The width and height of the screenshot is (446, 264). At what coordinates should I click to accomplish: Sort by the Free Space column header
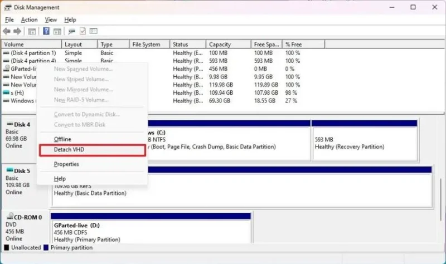(266, 45)
